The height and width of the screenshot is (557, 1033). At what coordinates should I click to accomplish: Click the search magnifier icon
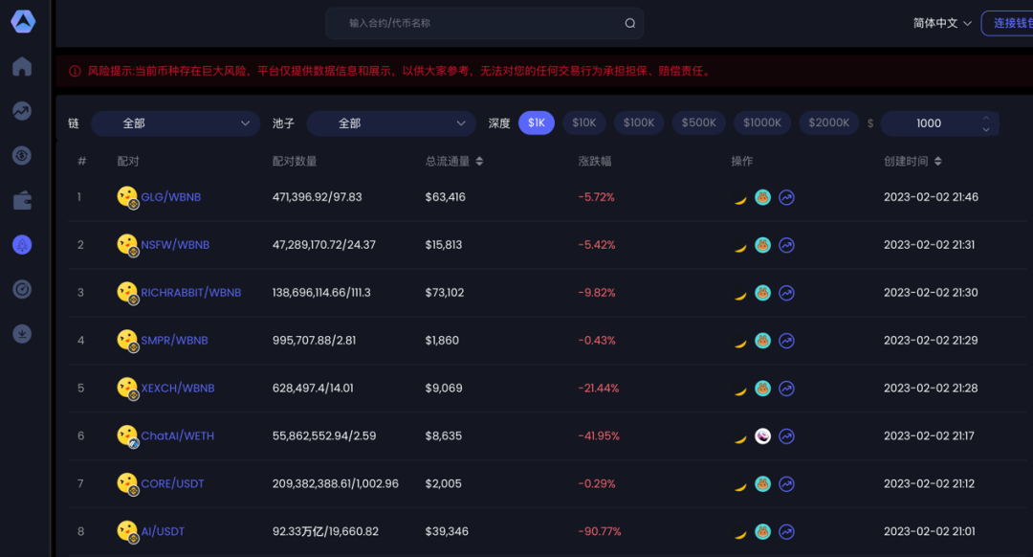tap(629, 23)
